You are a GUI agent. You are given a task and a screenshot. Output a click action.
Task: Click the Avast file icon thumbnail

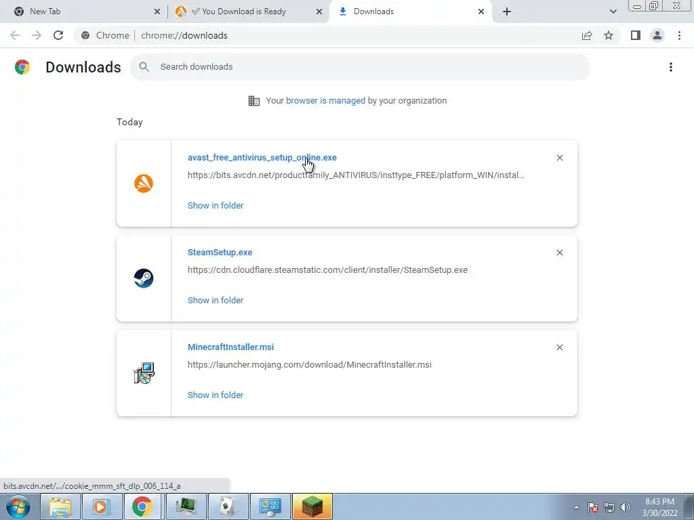(x=144, y=183)
